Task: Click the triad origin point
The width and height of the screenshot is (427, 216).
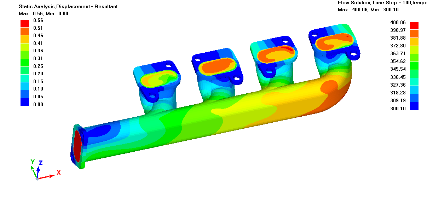Action: pyautogui.click(x=37, y=179)
